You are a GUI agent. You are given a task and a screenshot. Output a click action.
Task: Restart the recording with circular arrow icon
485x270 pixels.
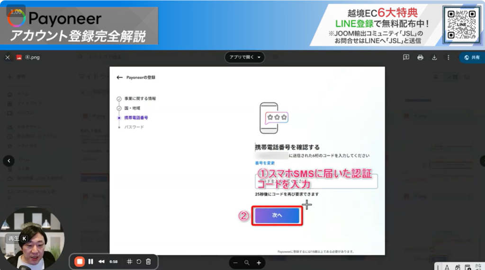138,261
